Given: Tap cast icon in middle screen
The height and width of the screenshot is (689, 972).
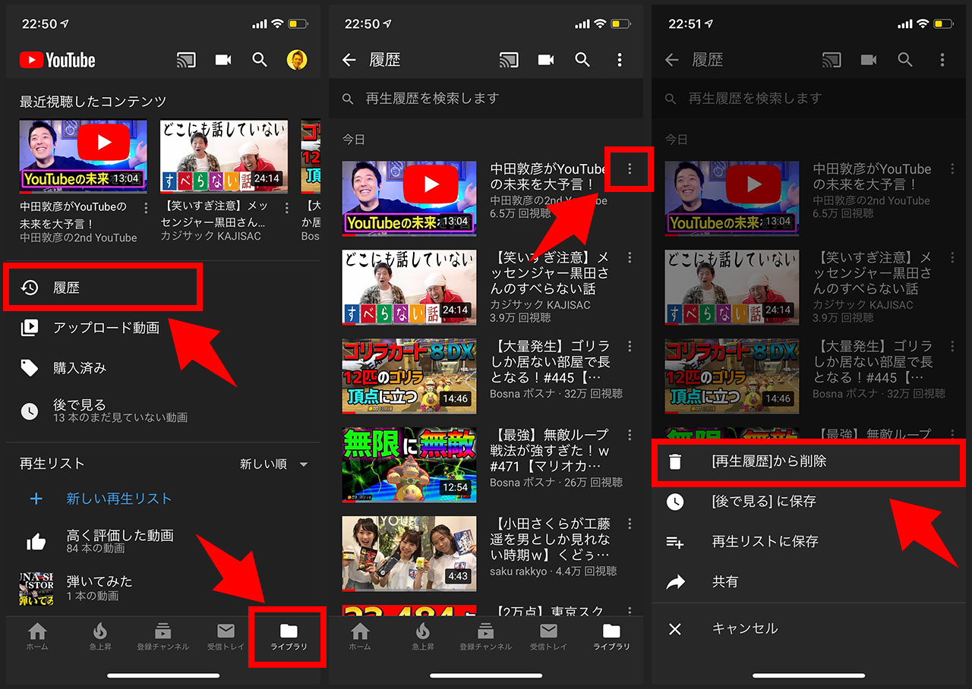Looking at the screenshot, I should (508, 60).
